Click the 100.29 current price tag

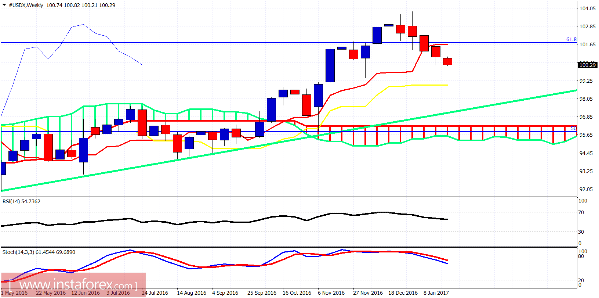587,65
